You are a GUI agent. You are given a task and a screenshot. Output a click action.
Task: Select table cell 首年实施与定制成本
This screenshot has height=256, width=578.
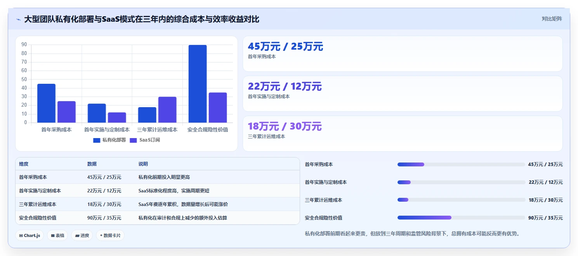click(40, 191)
